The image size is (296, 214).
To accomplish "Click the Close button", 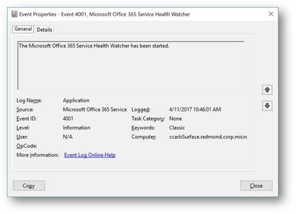I will click(256, 186).
